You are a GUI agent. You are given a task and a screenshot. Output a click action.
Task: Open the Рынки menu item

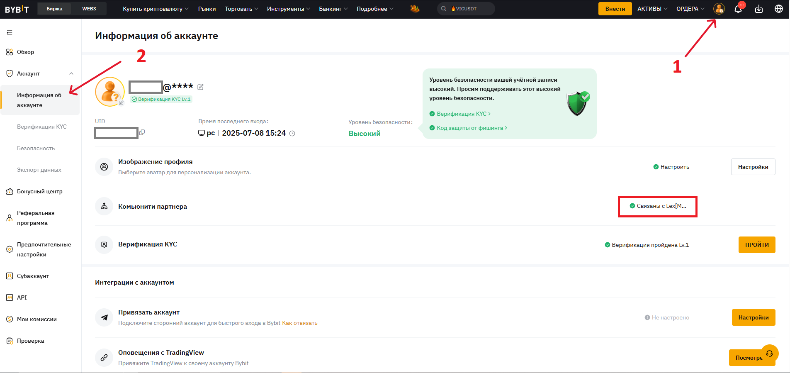coord(207,9)
